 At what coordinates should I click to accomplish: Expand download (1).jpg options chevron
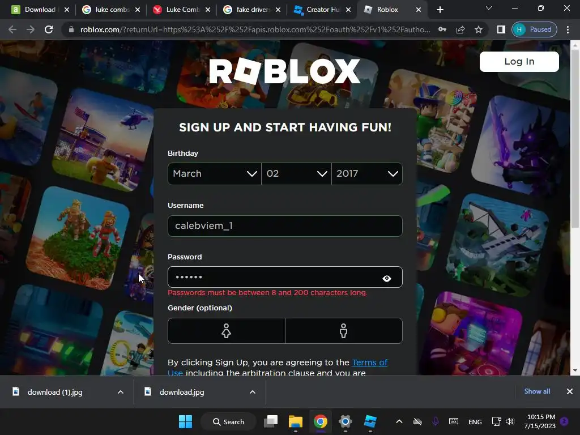121,392
